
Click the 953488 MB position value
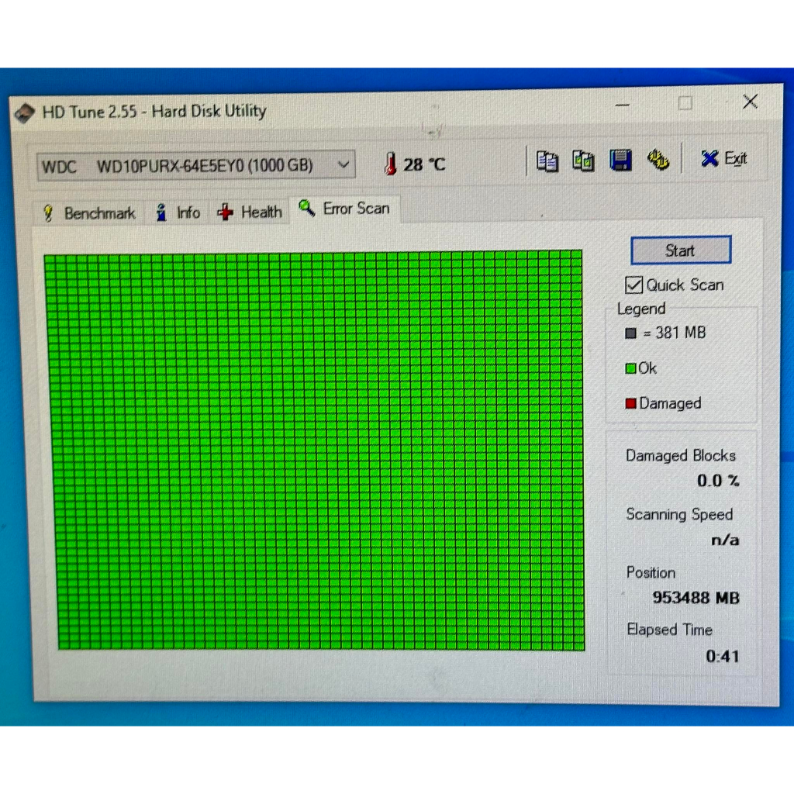(696, 598)
